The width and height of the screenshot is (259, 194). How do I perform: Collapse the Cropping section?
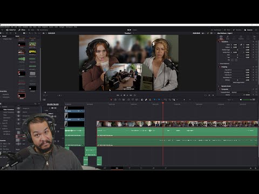pyautogui.click(x=220, y=67)
